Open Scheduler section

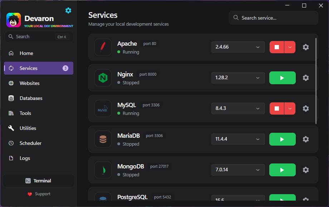coord(39,143)
